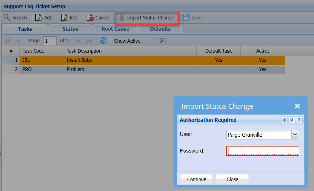
Task: Select the PRO task code cell
Action: pos(42,70)
